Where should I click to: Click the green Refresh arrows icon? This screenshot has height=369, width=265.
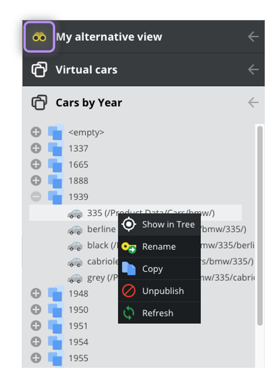point(129,313)
